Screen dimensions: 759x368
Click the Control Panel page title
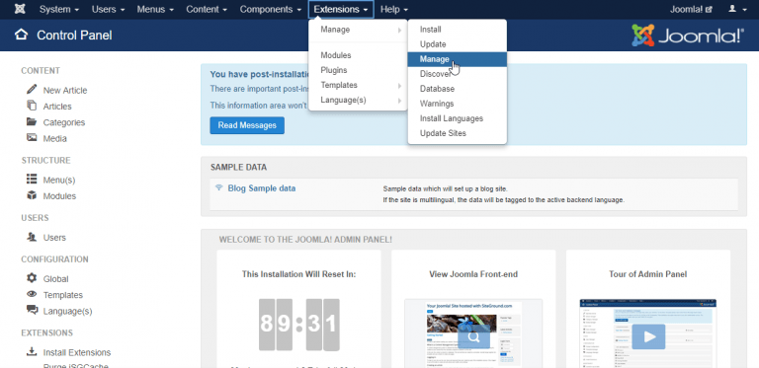tap(74, 36)
